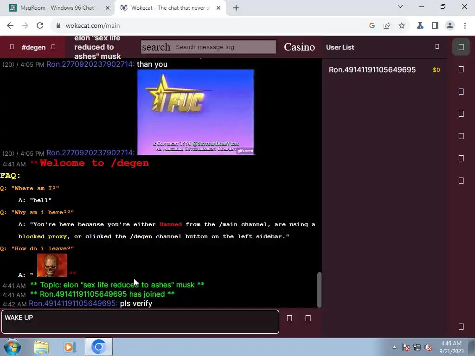This screenshot has width=475, height=356.
Task: Click the square icon right of #degen
Action: (x=53, y=47)
